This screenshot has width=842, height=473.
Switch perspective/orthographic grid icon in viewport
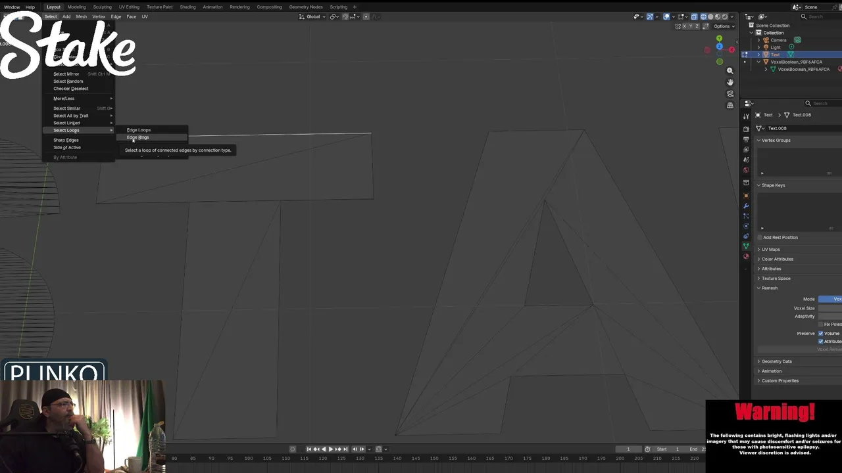pyautogui.click(x=730, y=105)
